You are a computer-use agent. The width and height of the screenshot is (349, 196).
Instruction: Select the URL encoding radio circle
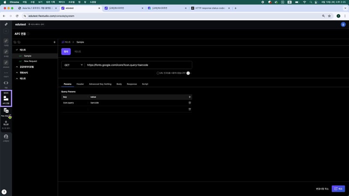(158, 73)
